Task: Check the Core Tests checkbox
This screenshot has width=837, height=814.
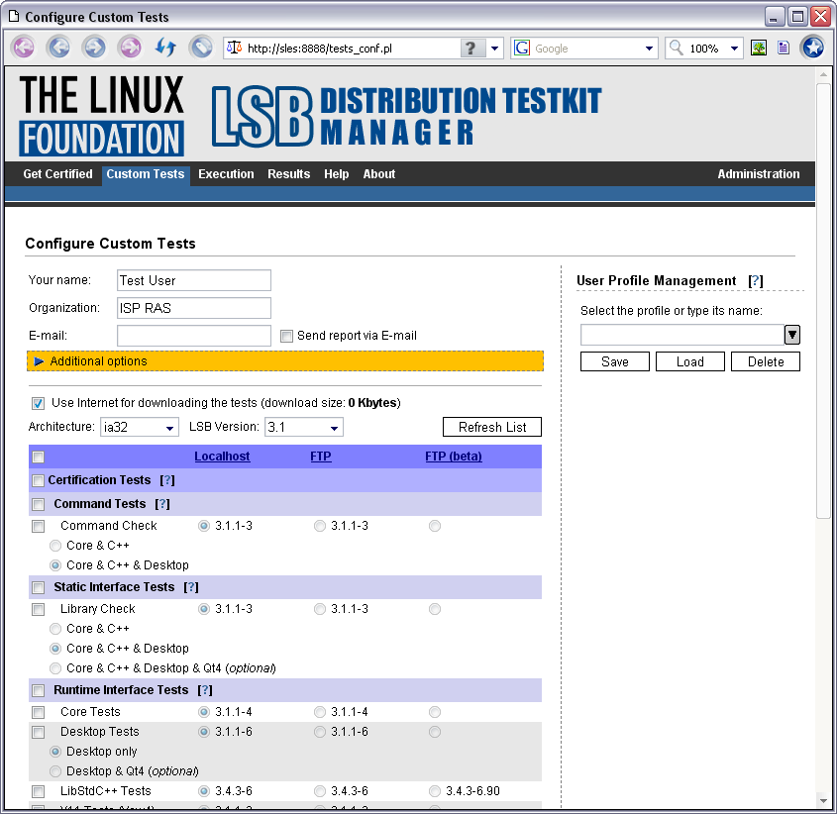Action: pos(38,712)
